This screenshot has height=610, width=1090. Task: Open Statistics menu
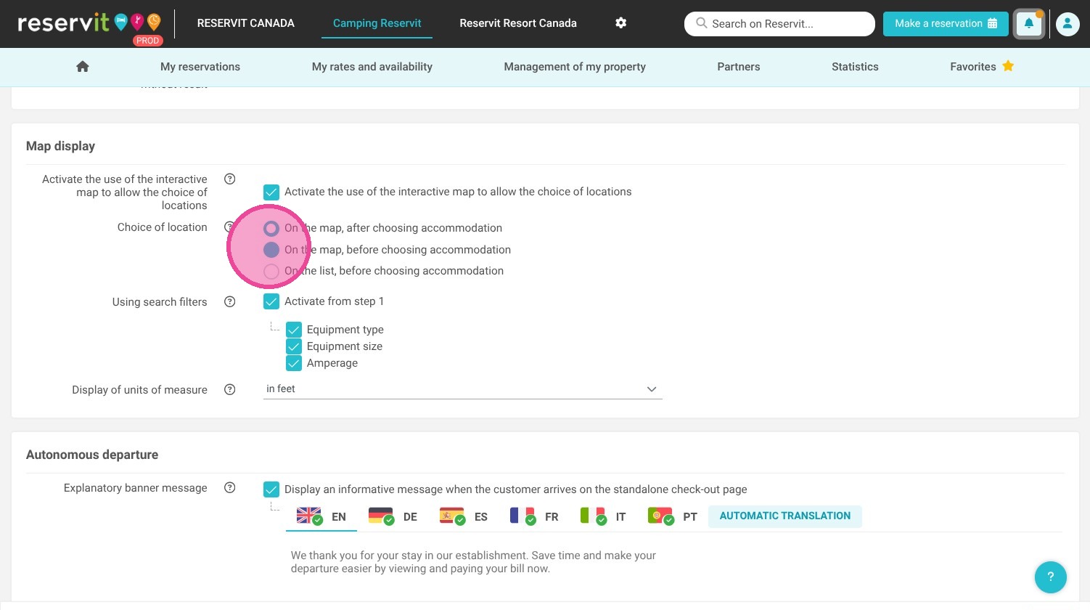coord(855,66)
